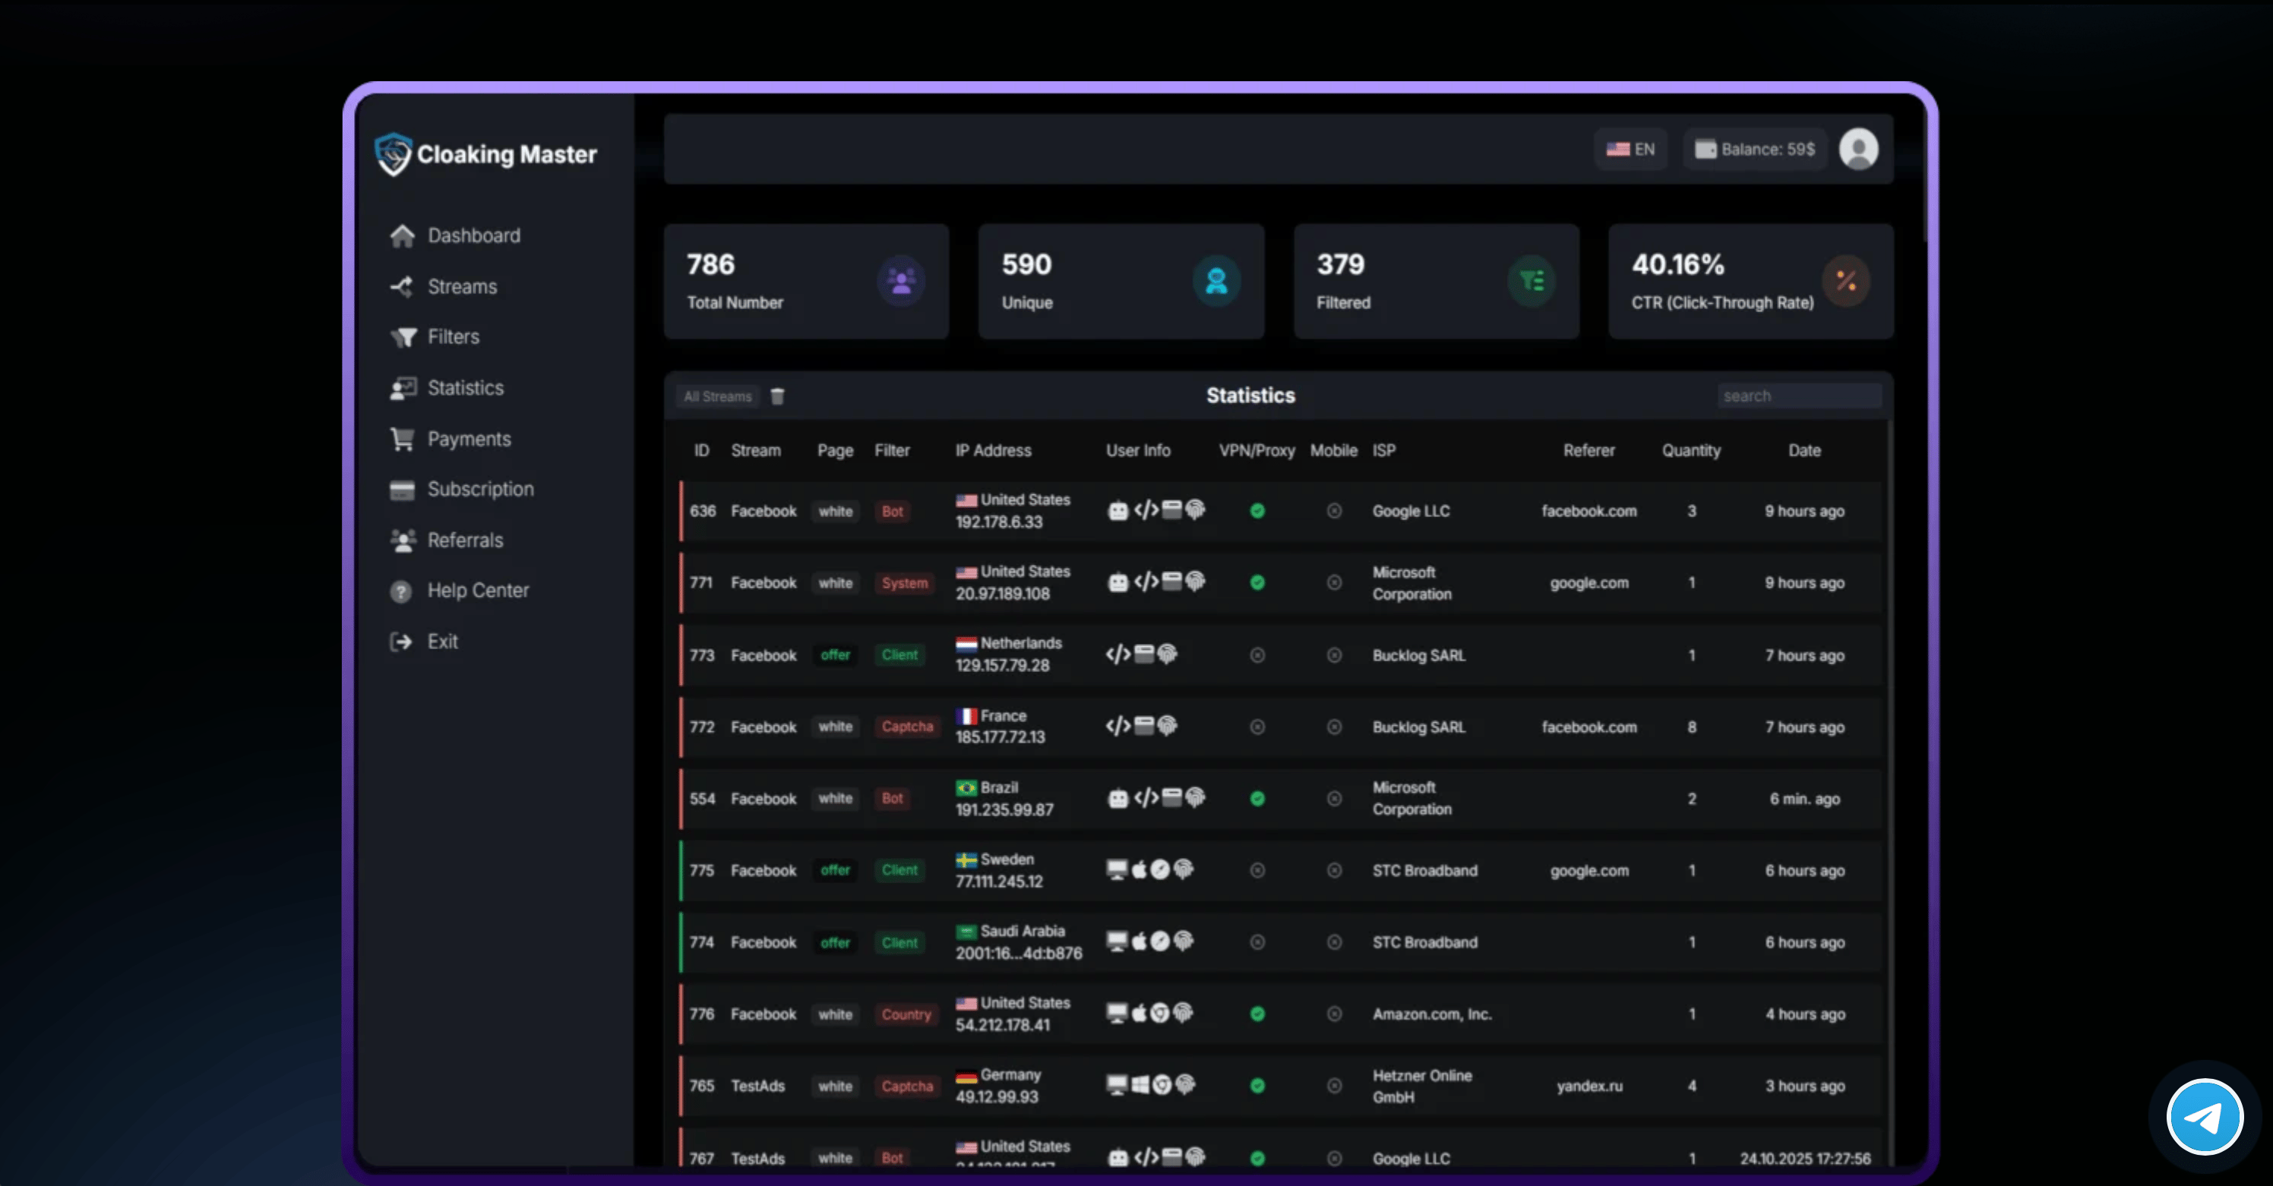Click the Date column header
This screenshot has width=2273, height=1186.
point(1804,450)
